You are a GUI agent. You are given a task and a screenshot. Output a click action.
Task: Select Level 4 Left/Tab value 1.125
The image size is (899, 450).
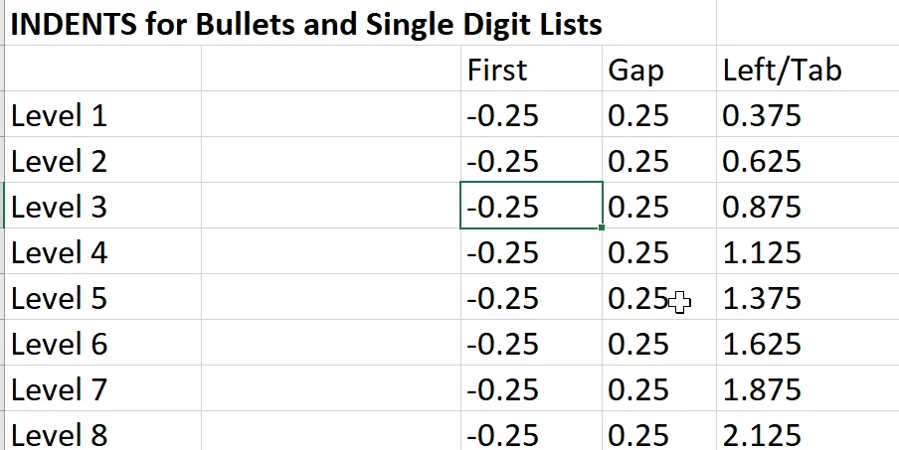click(x=808, y=252)
